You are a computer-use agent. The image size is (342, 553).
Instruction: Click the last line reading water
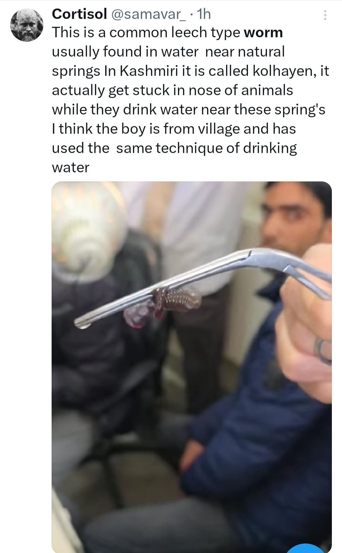(x=71, y=168)
